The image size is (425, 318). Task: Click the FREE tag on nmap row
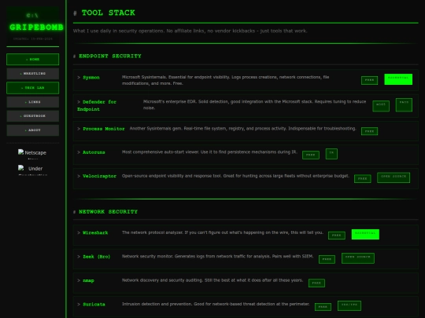click(316, 283)
